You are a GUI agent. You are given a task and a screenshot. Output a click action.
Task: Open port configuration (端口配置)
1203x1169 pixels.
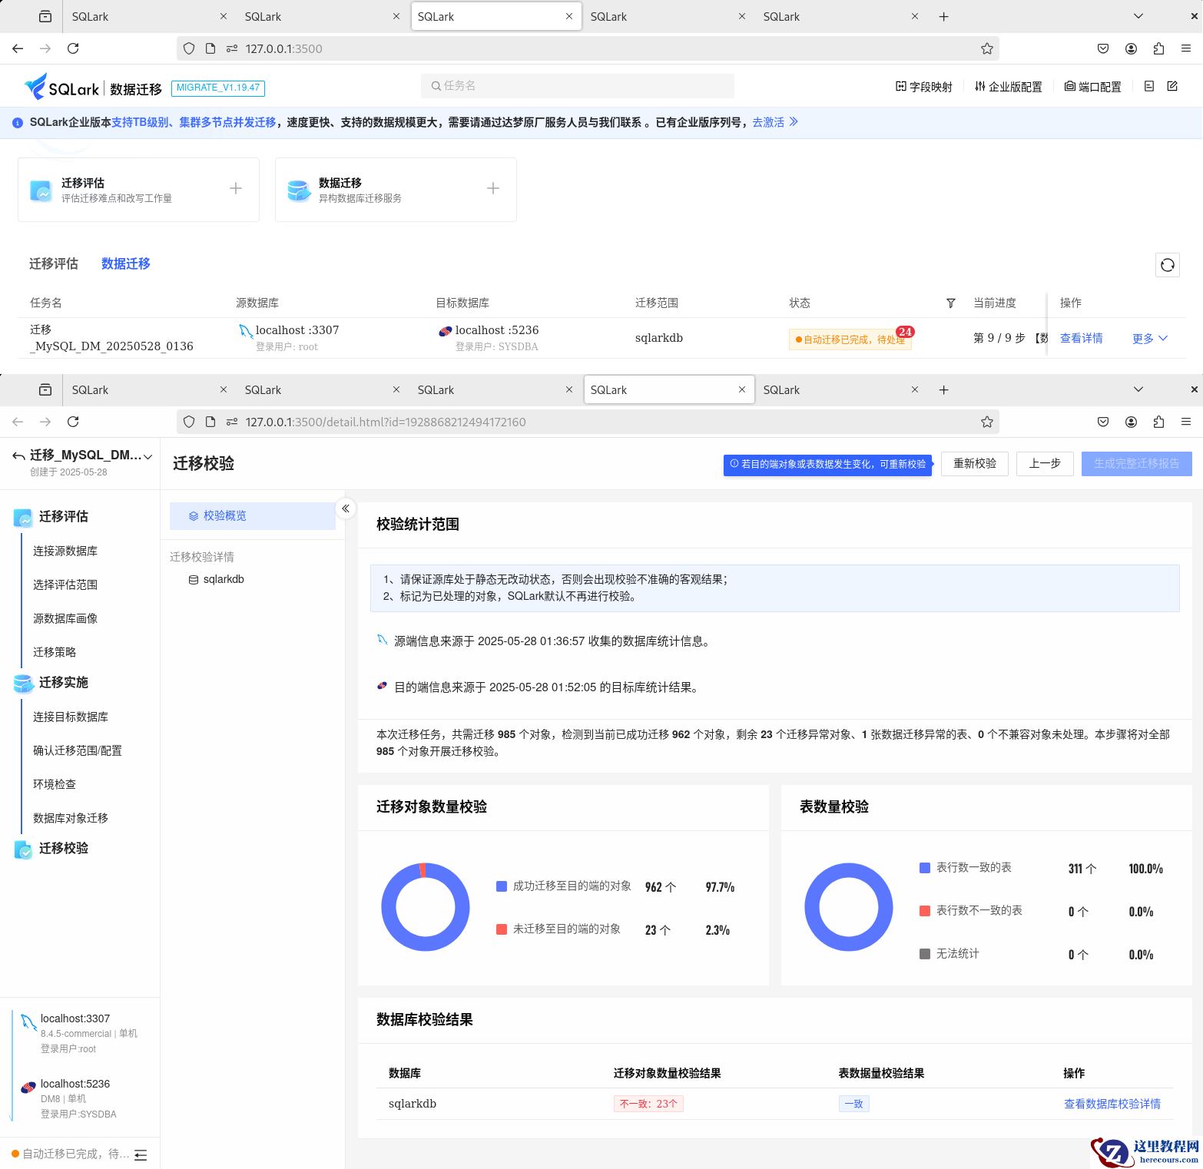pos(1092,87)
